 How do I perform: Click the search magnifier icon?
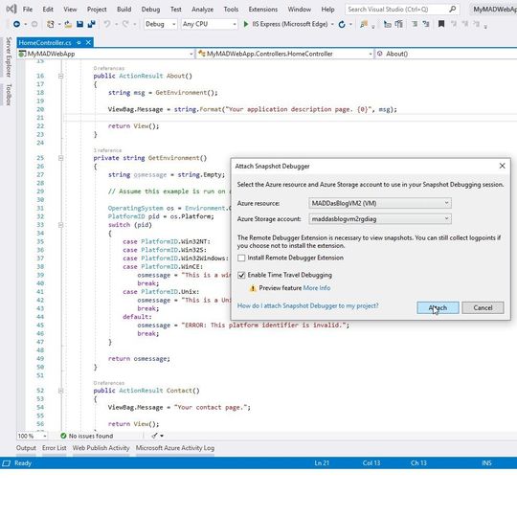453,10
